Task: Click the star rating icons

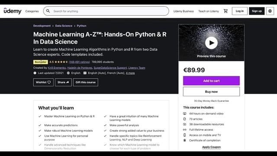Action: click(61, 62)
